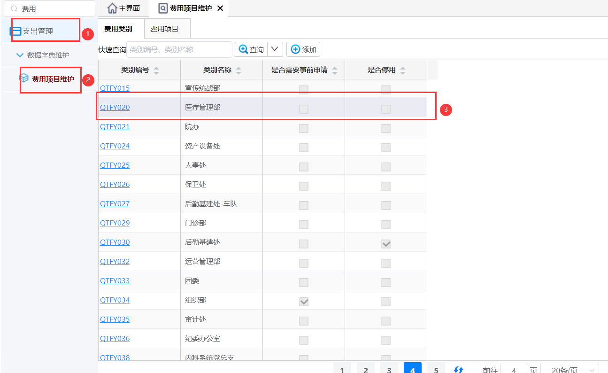Toggle 是否停用 checkbox for 资产设备处
This screenshot has height=373, width=608.
[386, 148]
